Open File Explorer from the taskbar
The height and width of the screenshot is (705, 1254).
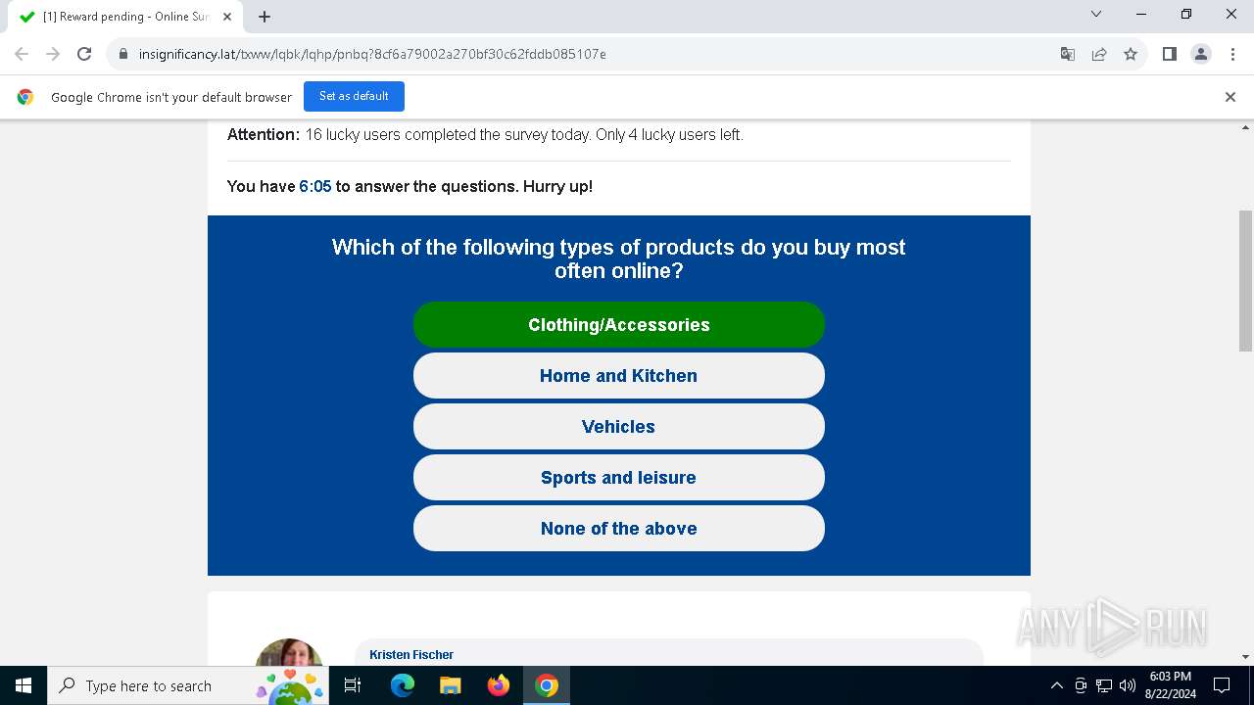pos(451,685)
